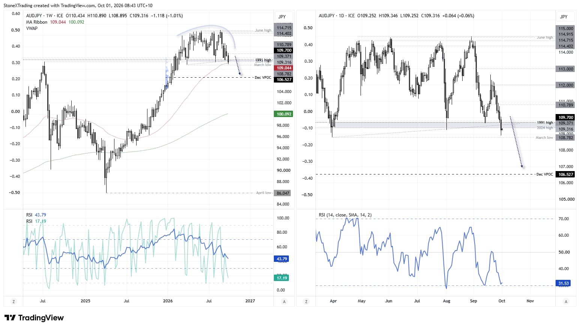Click the MA Ribbon indicator legend
The image size is (580, 329).
37,22
